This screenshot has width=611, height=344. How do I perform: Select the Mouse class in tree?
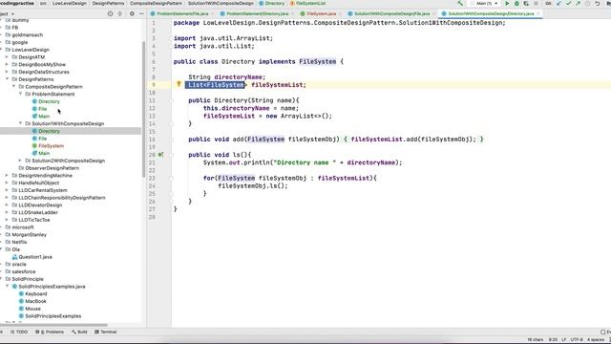pos(32,309)
